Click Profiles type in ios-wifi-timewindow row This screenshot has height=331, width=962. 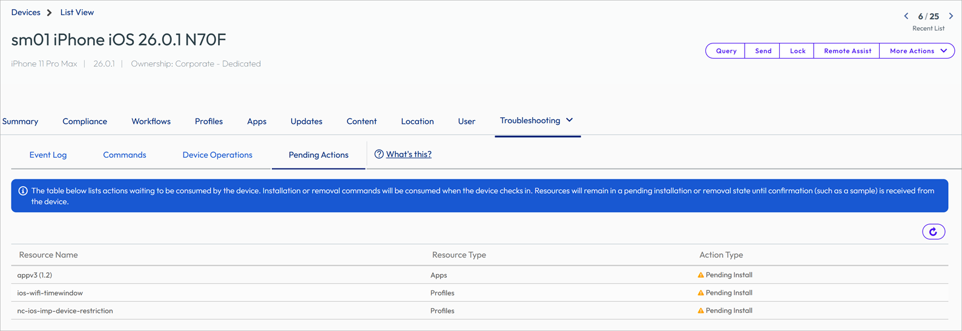coord(443,293)
